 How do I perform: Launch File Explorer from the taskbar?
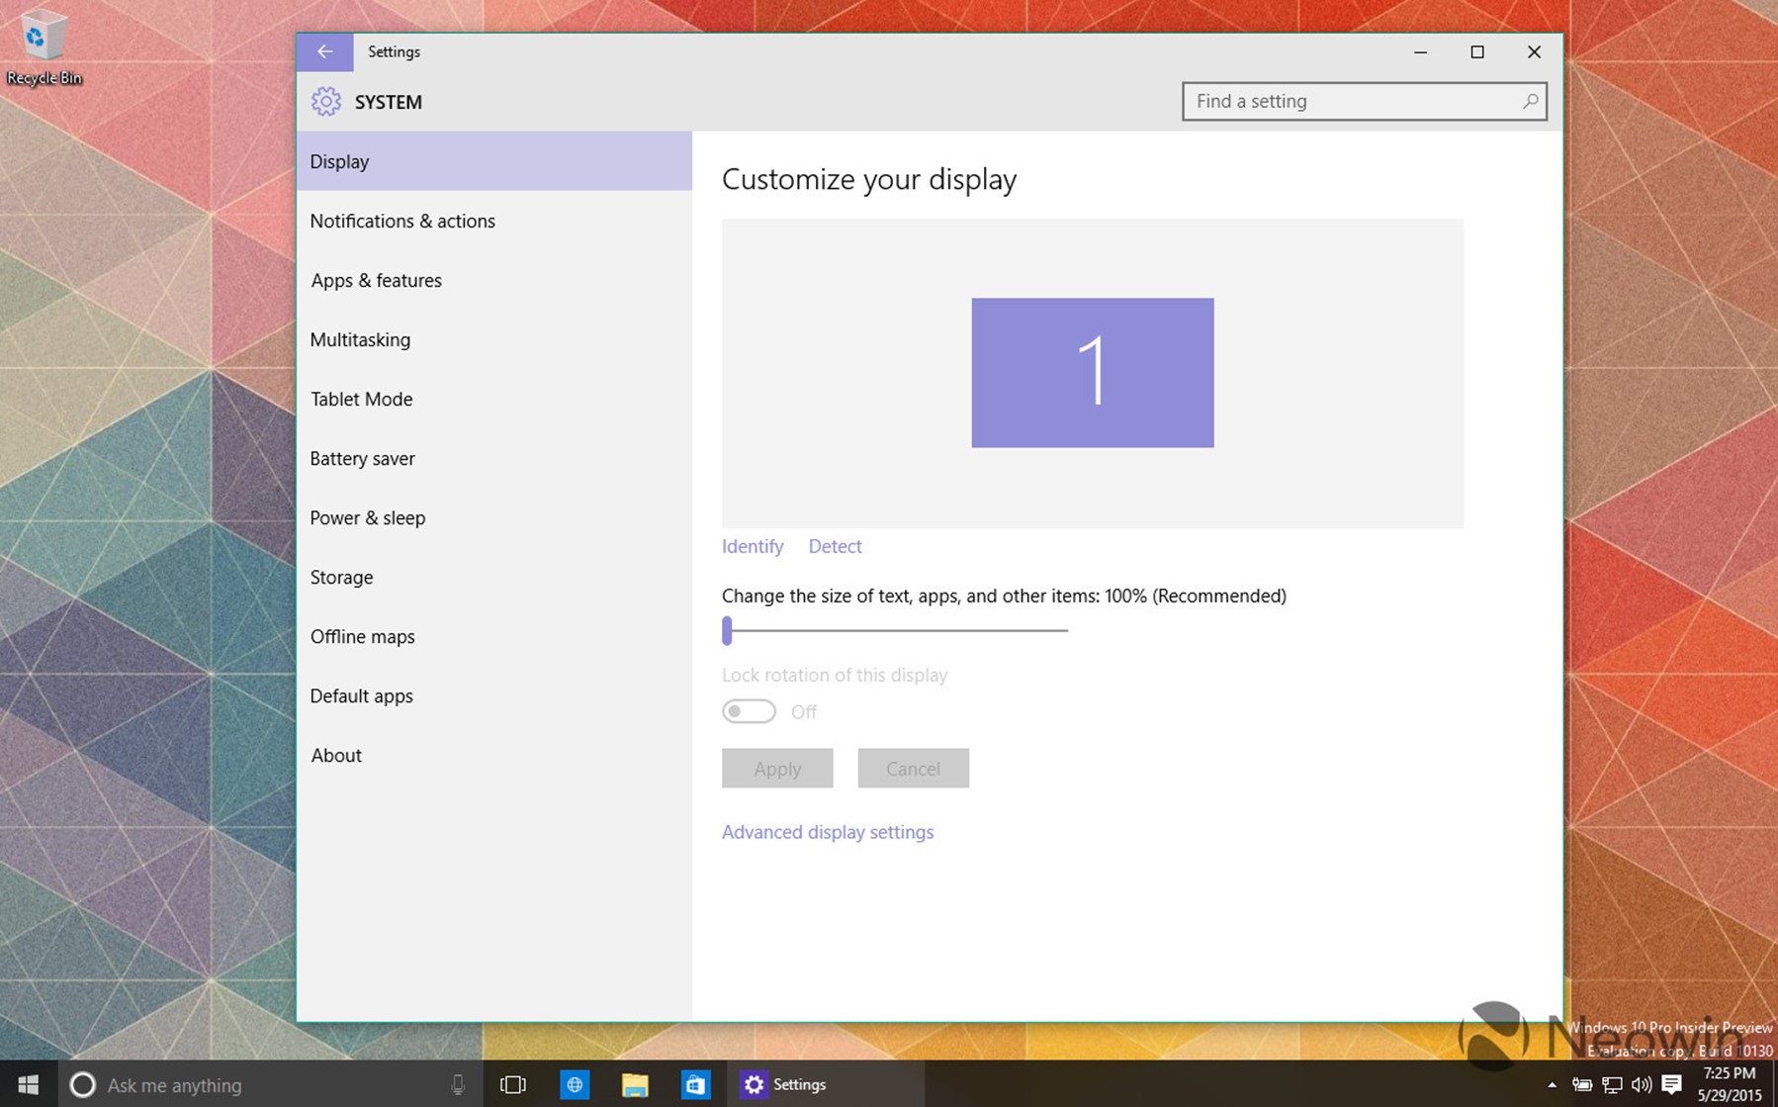pos(635,1084)
